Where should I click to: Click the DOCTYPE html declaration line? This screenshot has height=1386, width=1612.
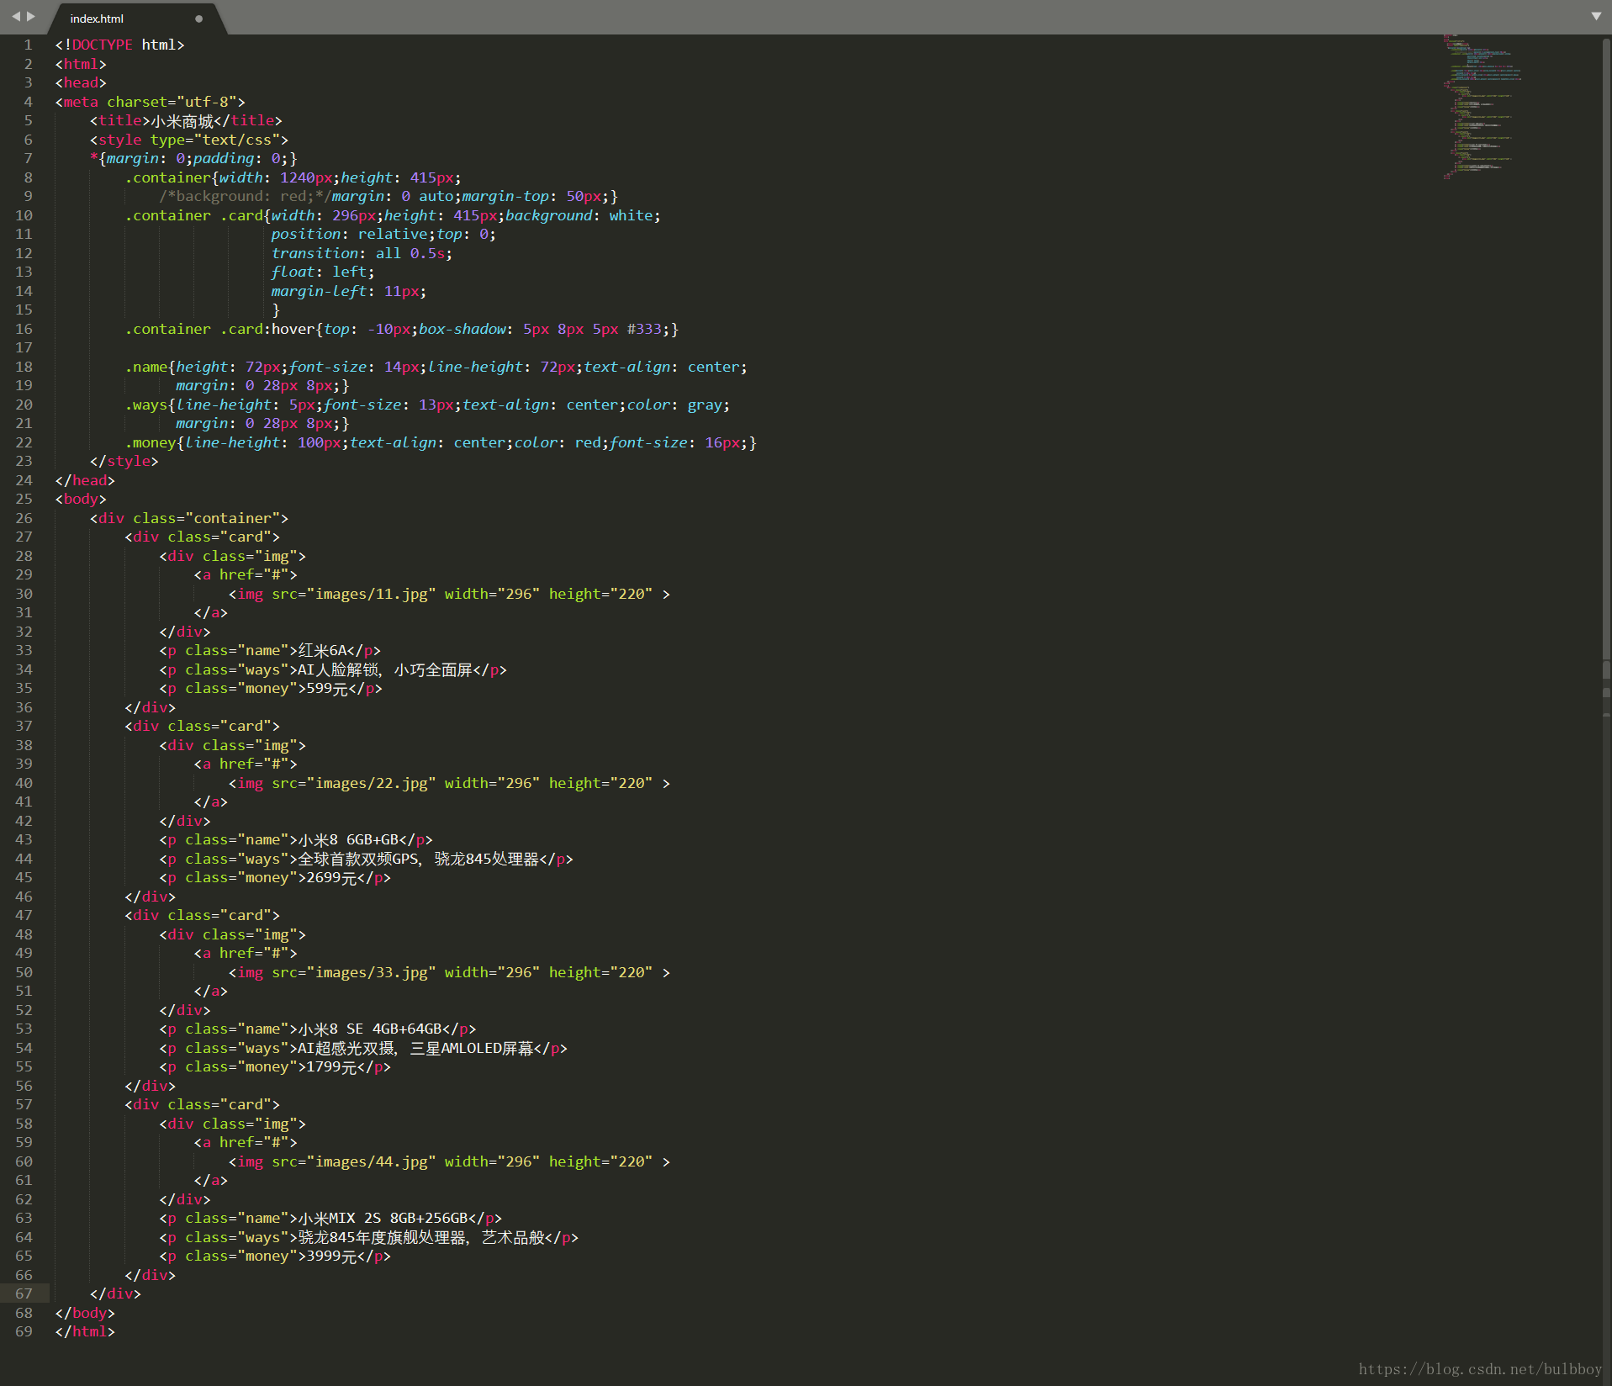pos(119,45)
